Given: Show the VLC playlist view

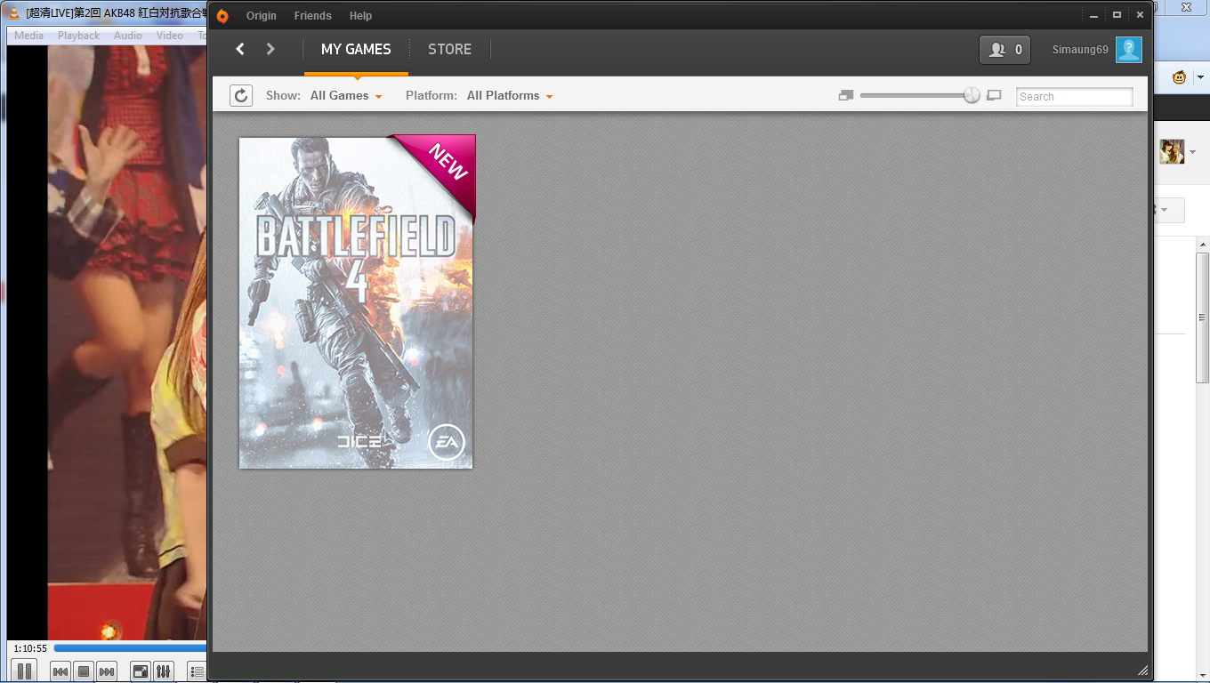Looking at the screenshot, I should [x=195, y=671].
